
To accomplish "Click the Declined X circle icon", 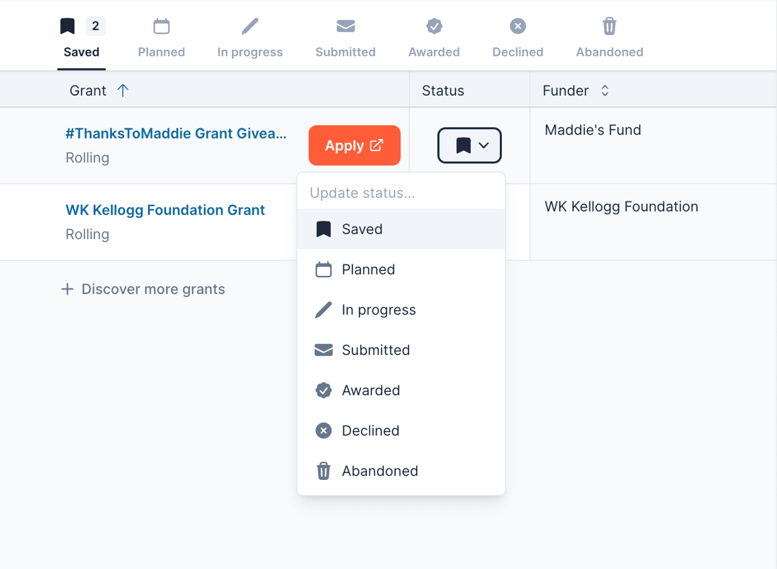I will coord(518,26).
